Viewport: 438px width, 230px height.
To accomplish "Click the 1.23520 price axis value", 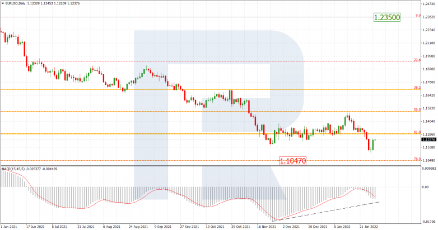I will click(x=428, y=17).
